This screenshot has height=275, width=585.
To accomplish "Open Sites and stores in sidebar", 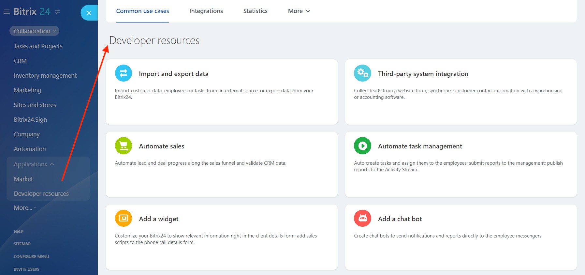I will click(x=35, y=105).
